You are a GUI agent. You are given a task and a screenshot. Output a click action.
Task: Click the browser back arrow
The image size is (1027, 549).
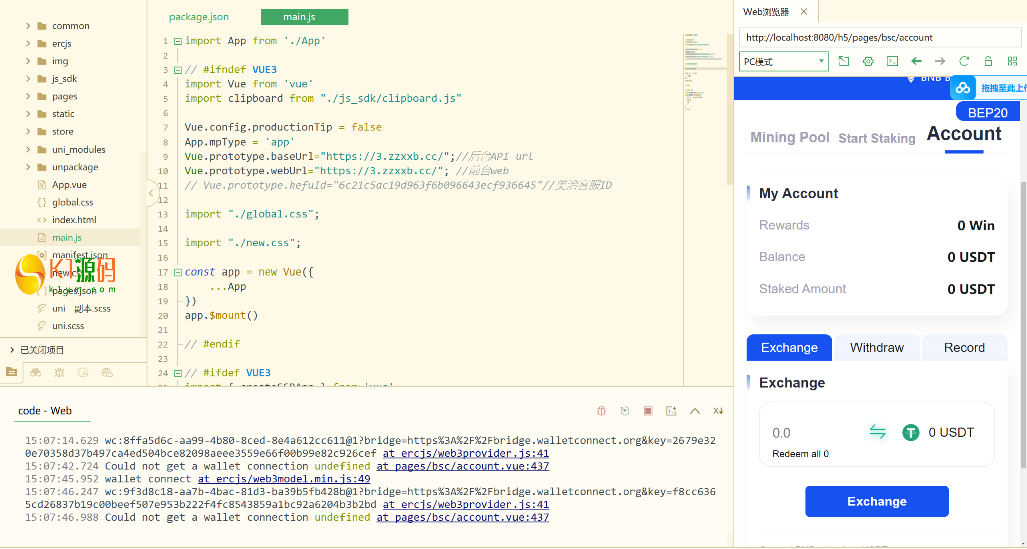(916, 61)
